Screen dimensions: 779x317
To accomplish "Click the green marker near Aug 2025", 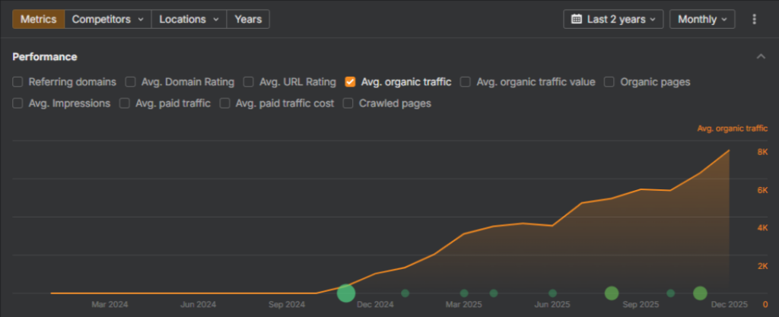I will click(611, 293).
